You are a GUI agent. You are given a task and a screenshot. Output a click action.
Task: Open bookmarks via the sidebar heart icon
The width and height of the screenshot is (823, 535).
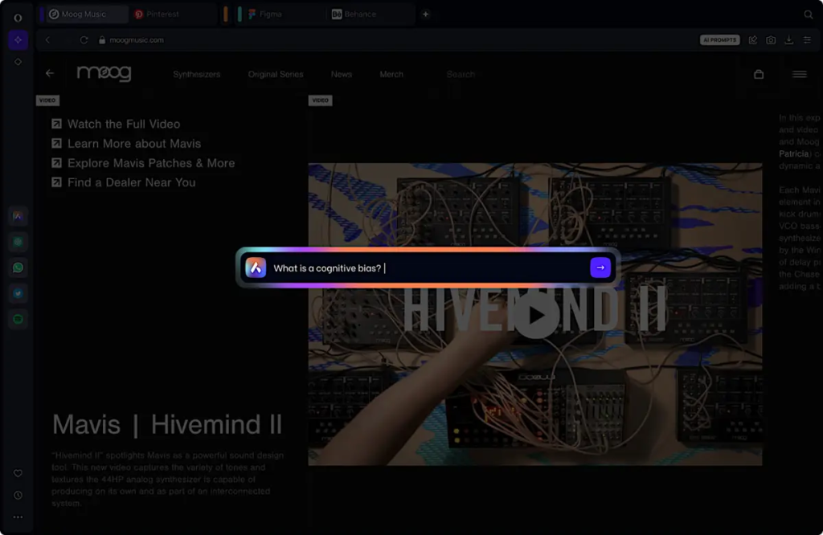18,473
